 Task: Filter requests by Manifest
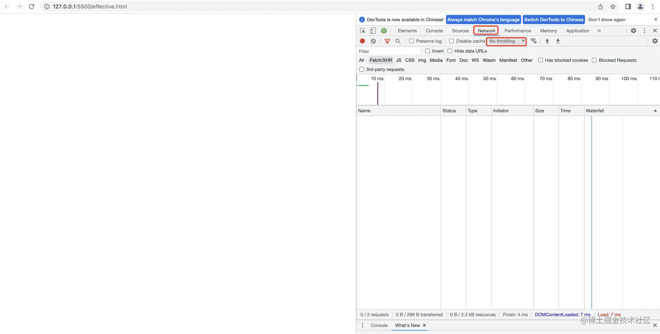point(508,60)
